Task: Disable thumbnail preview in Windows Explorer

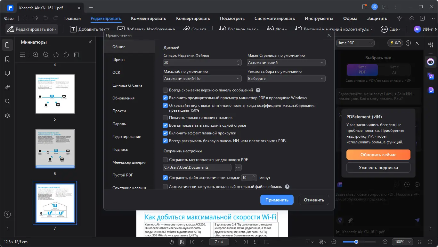Action: tap(165, 98)
